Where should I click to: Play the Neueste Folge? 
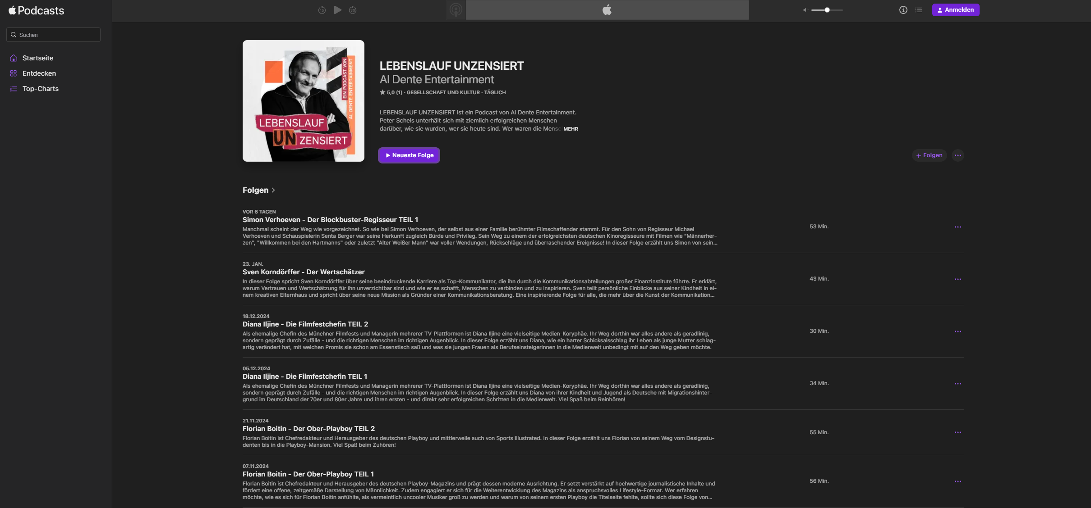point(409,155)
